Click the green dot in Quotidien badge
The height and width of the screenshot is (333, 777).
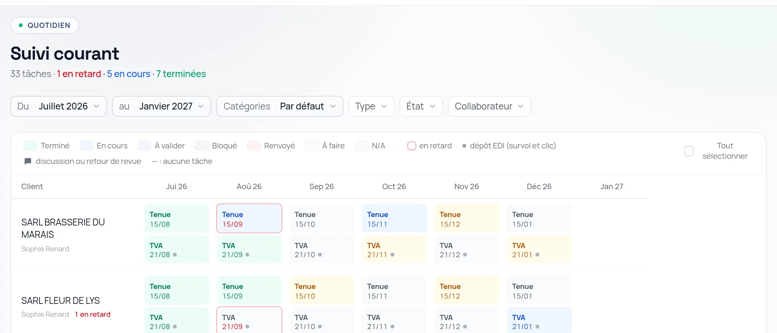click(21, 25)
